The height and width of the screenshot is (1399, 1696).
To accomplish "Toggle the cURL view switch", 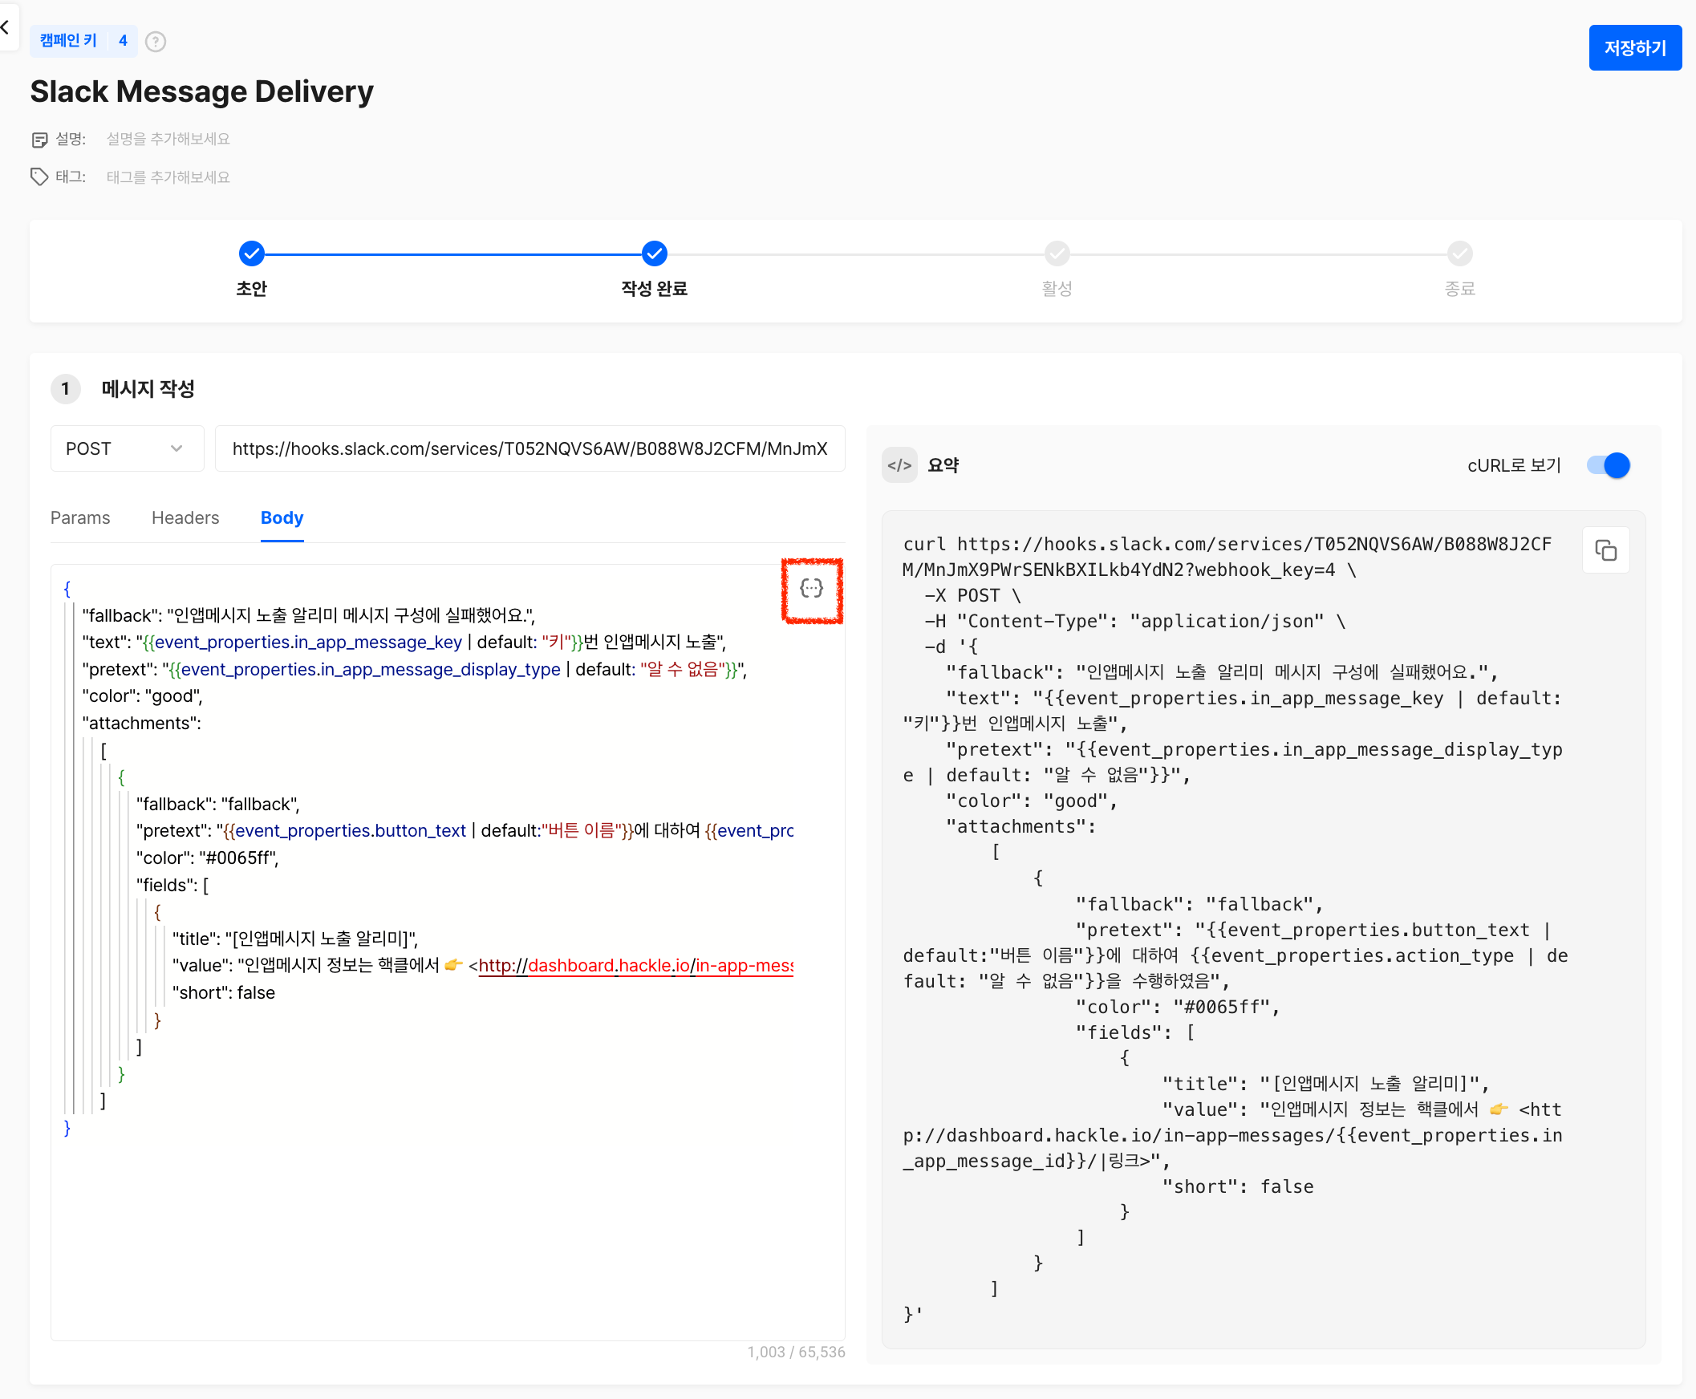I will 1609,465.
